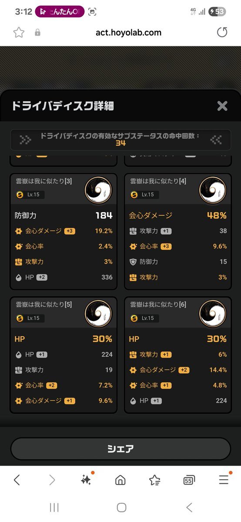Tap the +3 badge next to 会心ダメージ
241x522 pixels.
tap(70, 231)
